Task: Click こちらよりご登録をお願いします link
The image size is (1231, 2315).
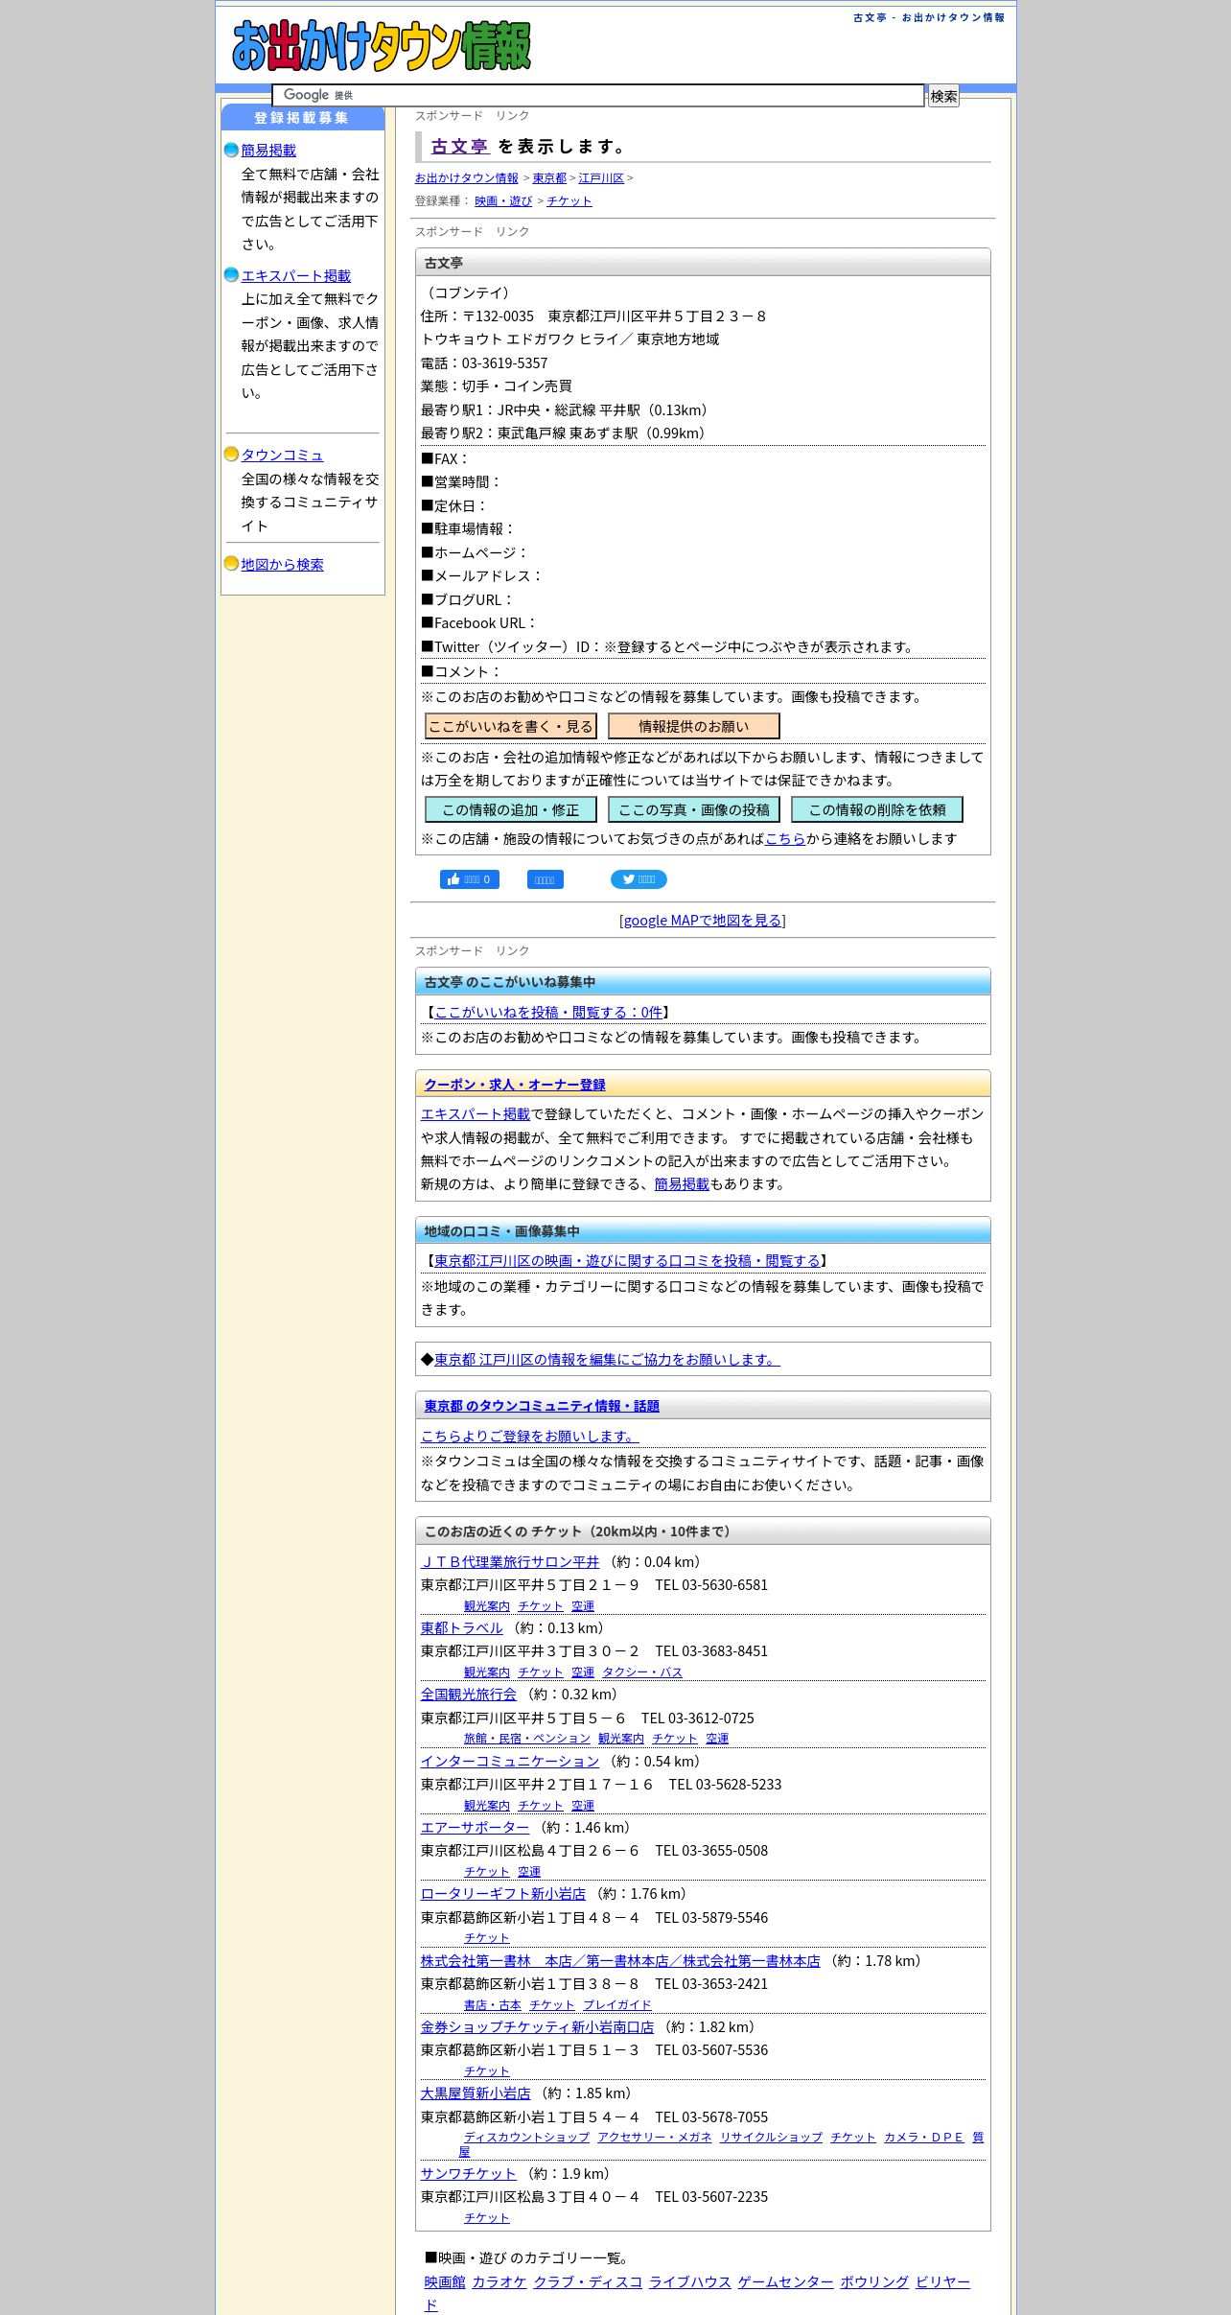Action: click(530, 1437)
